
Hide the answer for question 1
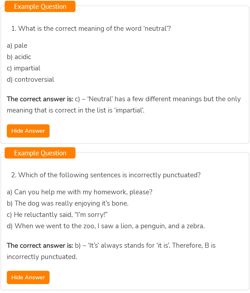28,131
